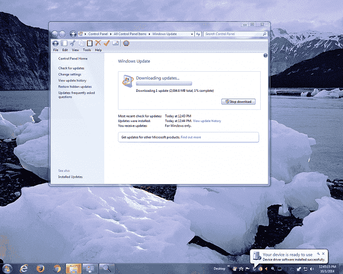Click Check for updates in sidebar

[x=71, y=68]
